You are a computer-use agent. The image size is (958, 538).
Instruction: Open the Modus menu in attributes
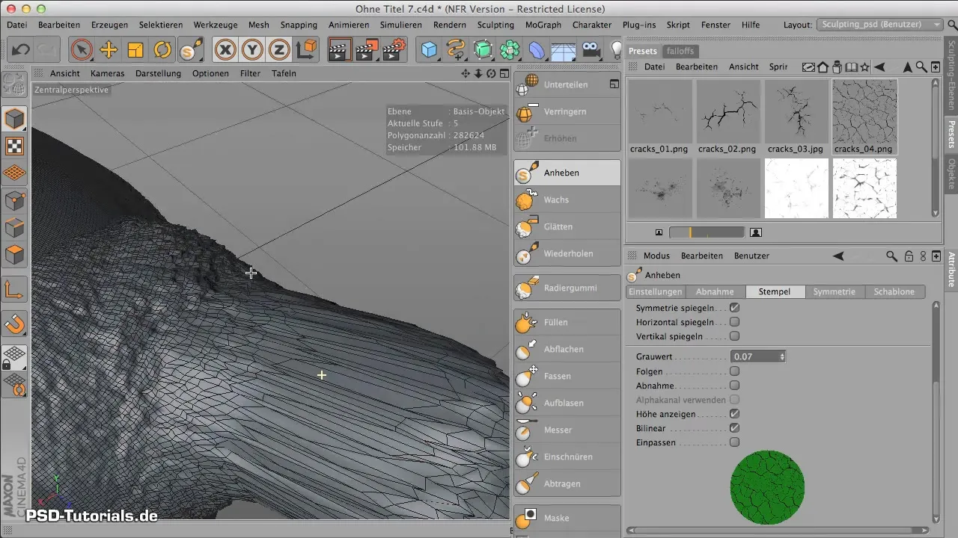[656, 256]
